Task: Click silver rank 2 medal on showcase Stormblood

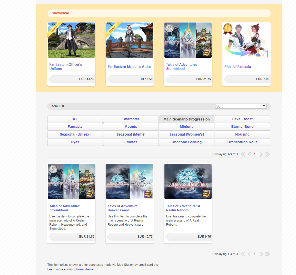Action: tap(170, 28)
